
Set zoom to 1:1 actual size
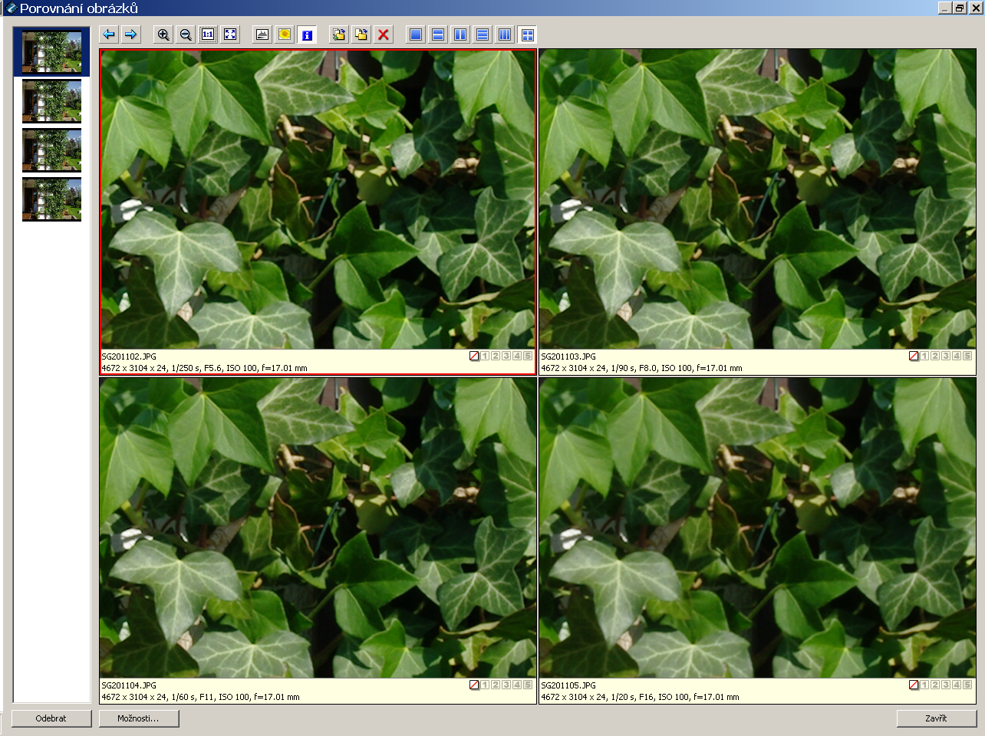tap(208, 34)
